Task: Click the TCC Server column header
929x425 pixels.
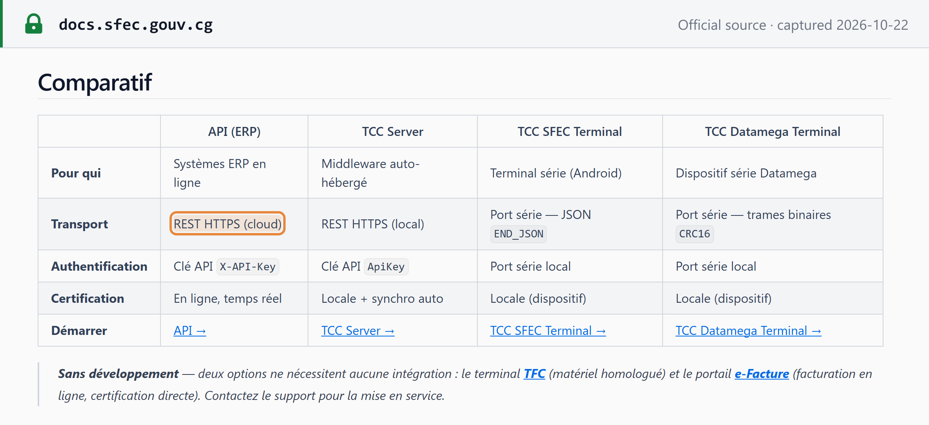Action: 393,132
